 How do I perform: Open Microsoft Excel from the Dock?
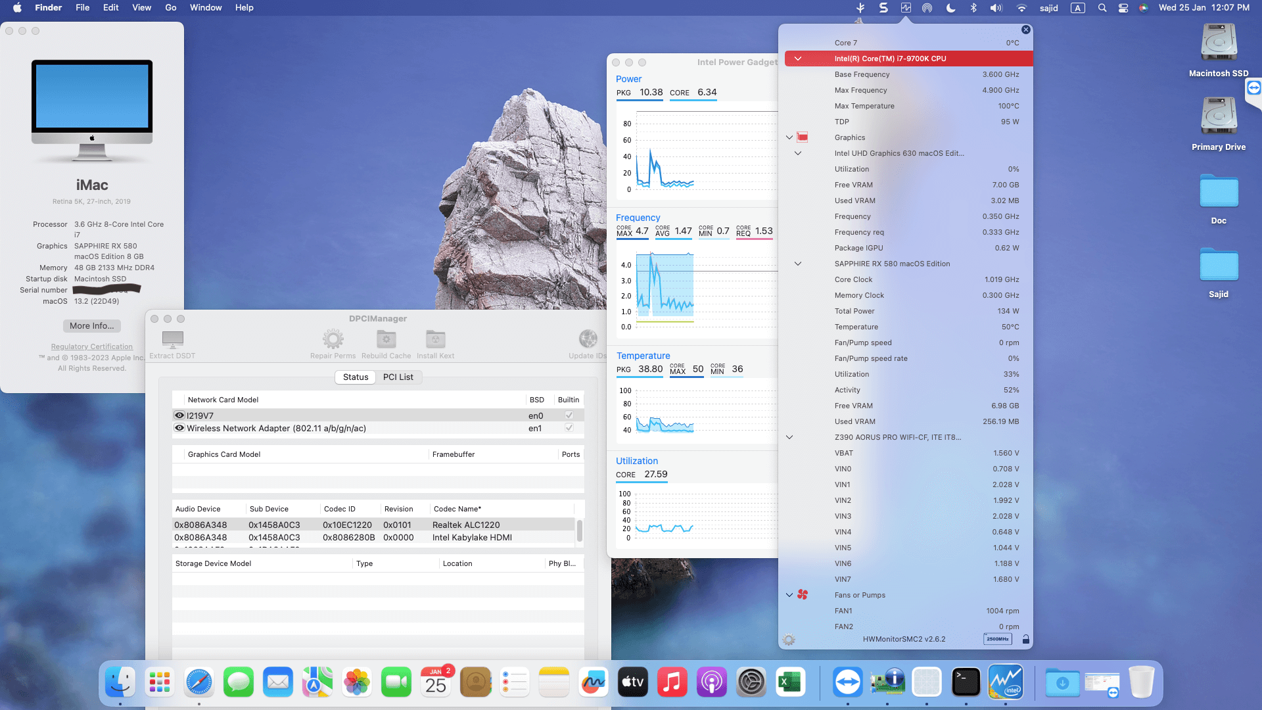coord(790,682)
